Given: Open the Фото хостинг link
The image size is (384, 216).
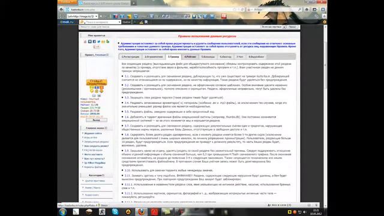Looking at the screenshot, I should 94,155.
